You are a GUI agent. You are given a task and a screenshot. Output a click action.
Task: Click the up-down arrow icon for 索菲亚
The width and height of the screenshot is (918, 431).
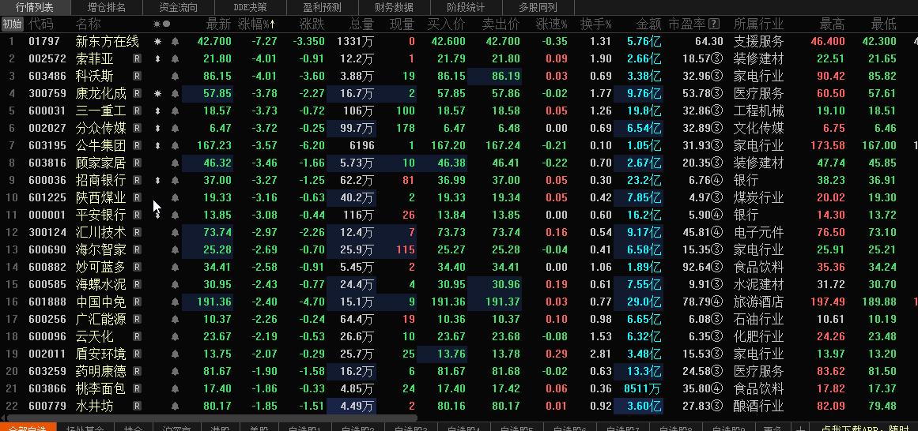click(x=157, y=59)
